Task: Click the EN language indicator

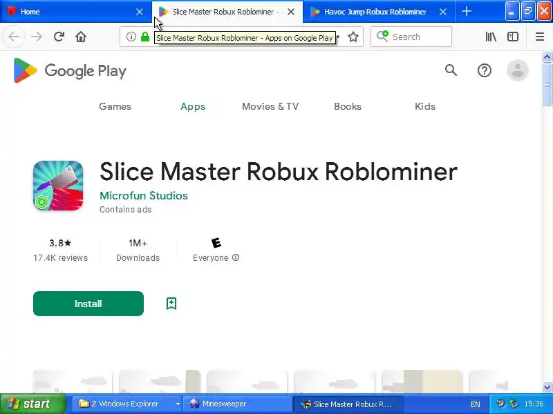Action: (x=475, y=404)
